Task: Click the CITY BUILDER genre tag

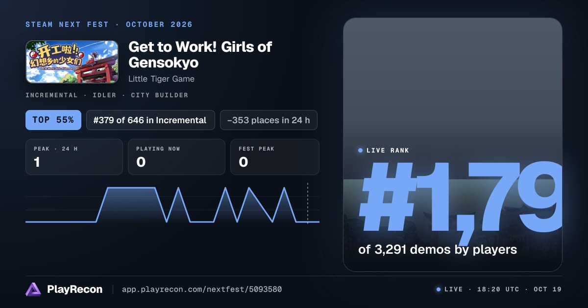Action: click(x=160, y=95)
